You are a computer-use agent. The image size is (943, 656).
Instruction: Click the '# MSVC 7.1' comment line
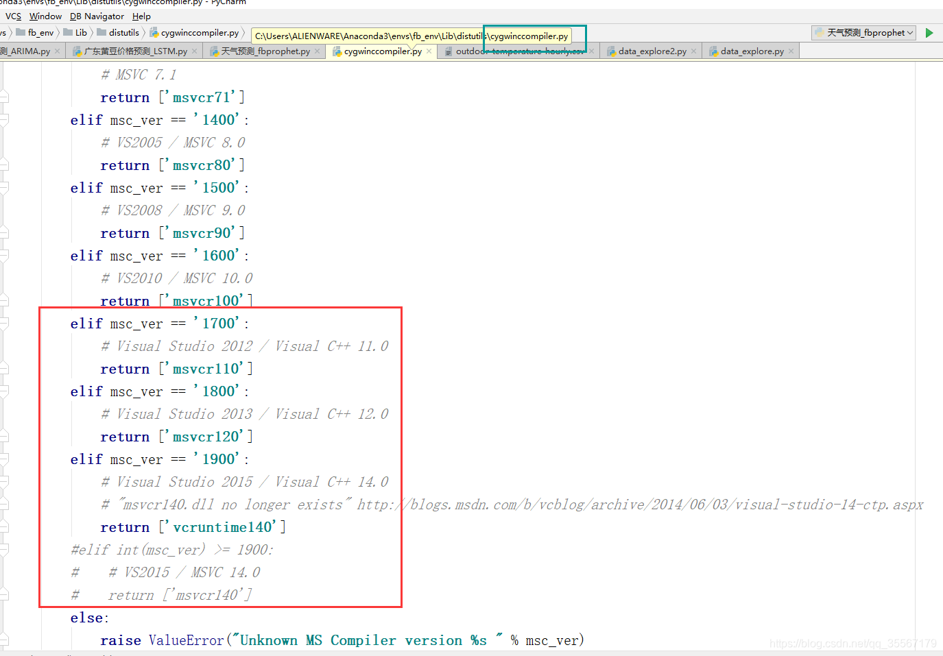(139, 75)
